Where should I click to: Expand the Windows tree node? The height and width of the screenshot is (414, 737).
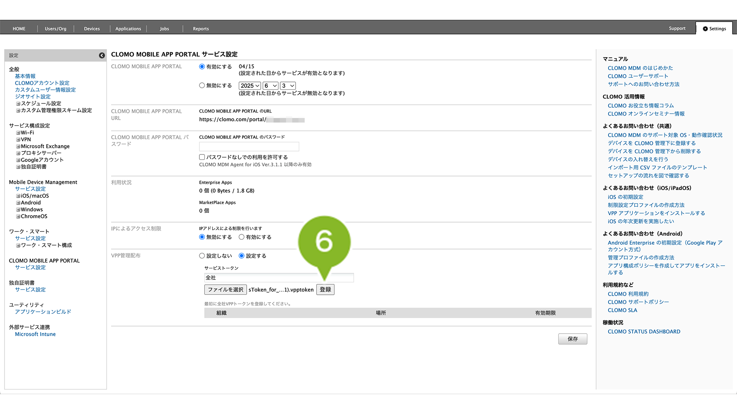(x=18, y=209)
